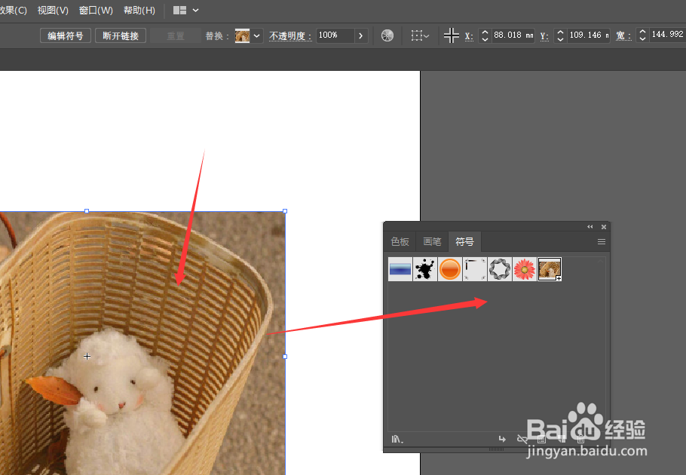Select the basket photo symbol

pos(550,269)
